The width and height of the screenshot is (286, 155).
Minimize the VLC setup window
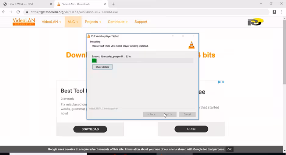(x=173, y=36)
